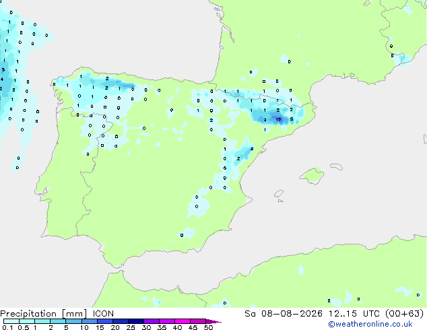Choose the 20–25 mm legend swatch

[x=120, y=321]
